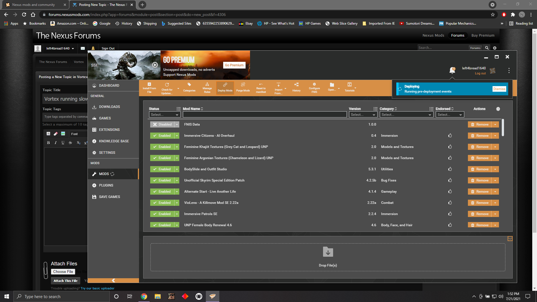The height and width of the screenshot is (302, 537).
Task: Open Vortex three-dot global menu
Action: click(509, 70)
